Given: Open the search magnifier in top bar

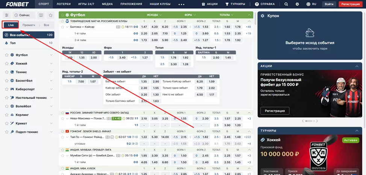Looking at the screenshot, I should coord(286,4).
